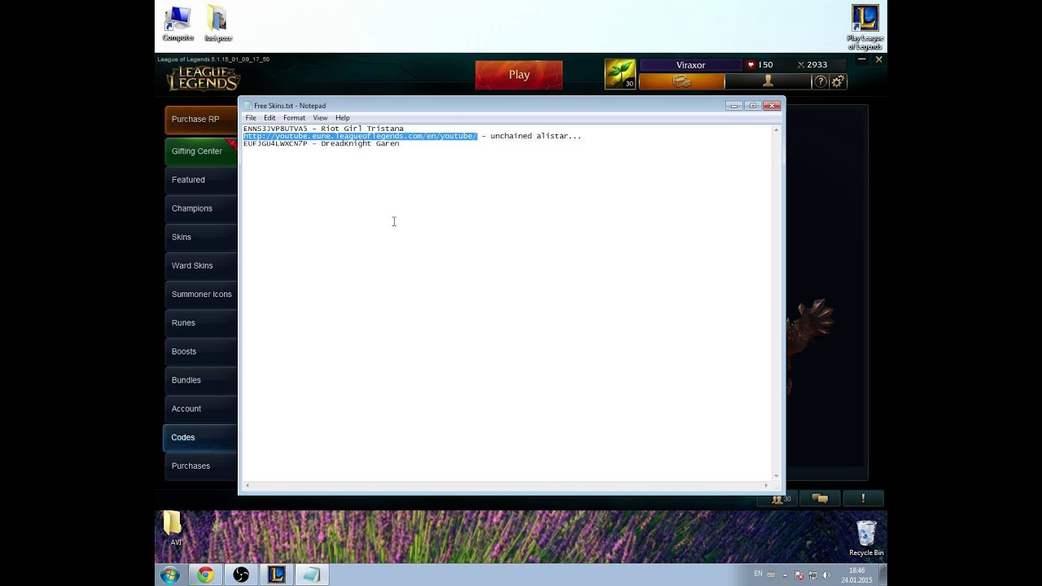
Task: Open Notepad Format menu
Action: 294,118
